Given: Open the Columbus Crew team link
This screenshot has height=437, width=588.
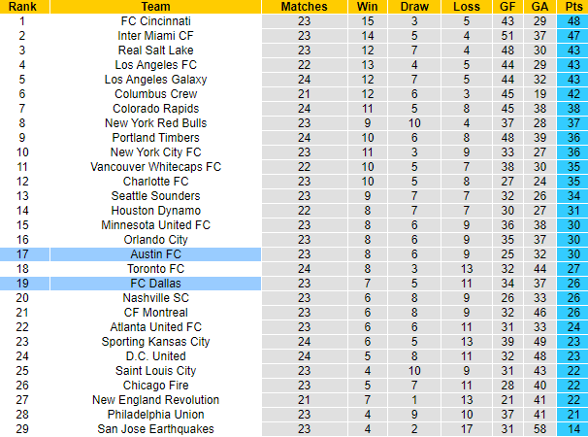Looking at the screenshot, I should click(x=155, y=94).
